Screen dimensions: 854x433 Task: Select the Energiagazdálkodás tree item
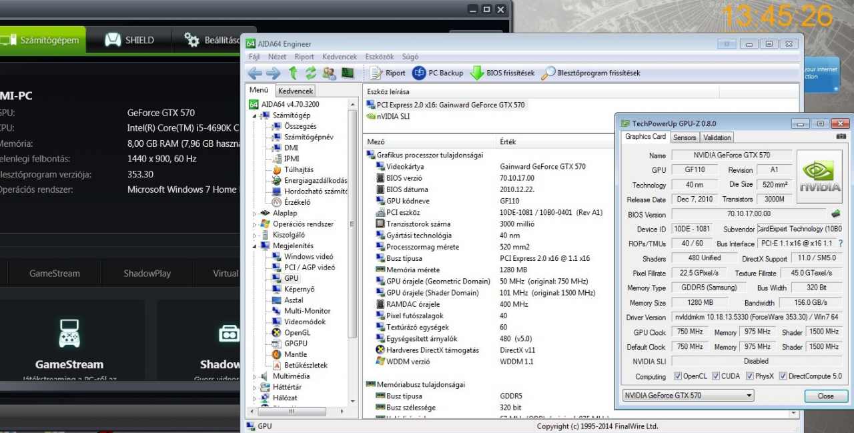click(310, 180)
